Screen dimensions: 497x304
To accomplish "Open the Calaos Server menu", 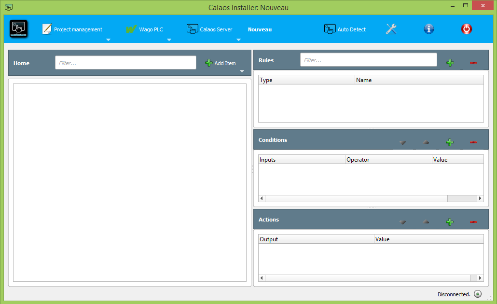I will [x=209, y=29].
